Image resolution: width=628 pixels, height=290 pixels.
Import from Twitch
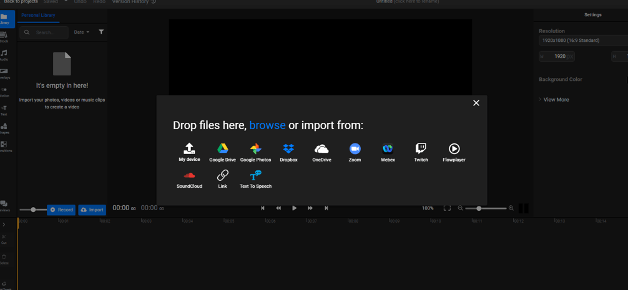421,152
